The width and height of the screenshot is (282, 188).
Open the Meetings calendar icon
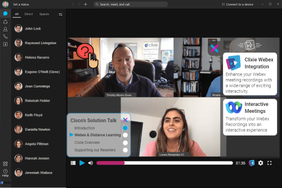pos(5,44)
